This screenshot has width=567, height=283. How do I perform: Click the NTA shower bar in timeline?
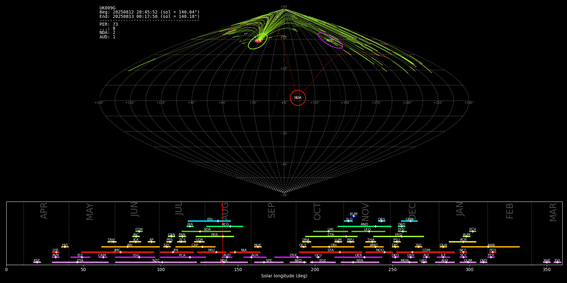[x=360, y=262]
